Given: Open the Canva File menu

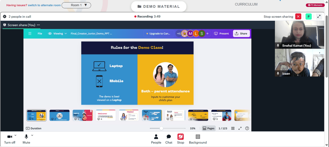Looking at the screenshot, I should (x=40, y=33).
